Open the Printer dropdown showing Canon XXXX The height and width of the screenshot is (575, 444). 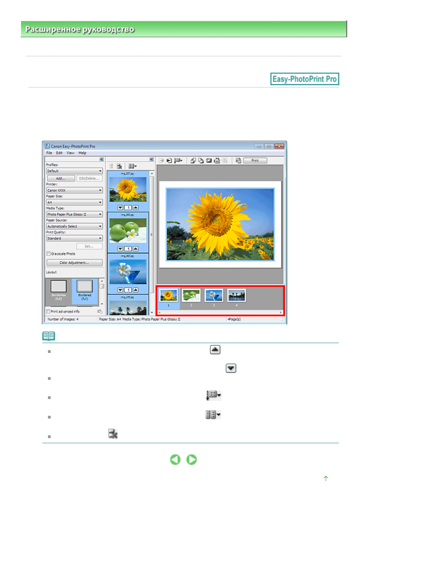(74, 190)
